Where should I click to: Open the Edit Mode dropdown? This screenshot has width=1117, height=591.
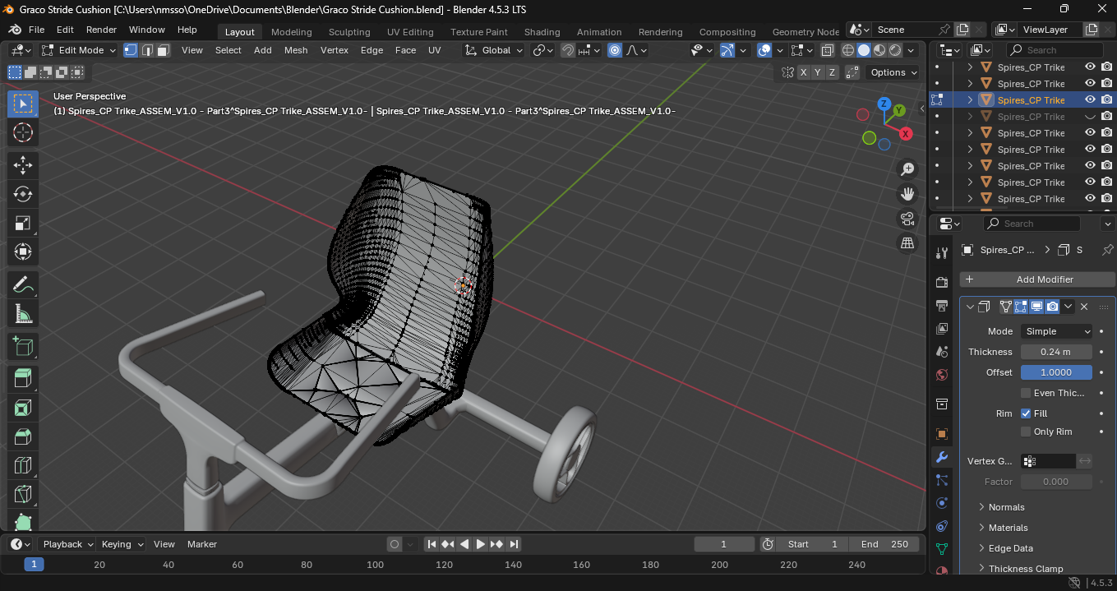(81, 50)
